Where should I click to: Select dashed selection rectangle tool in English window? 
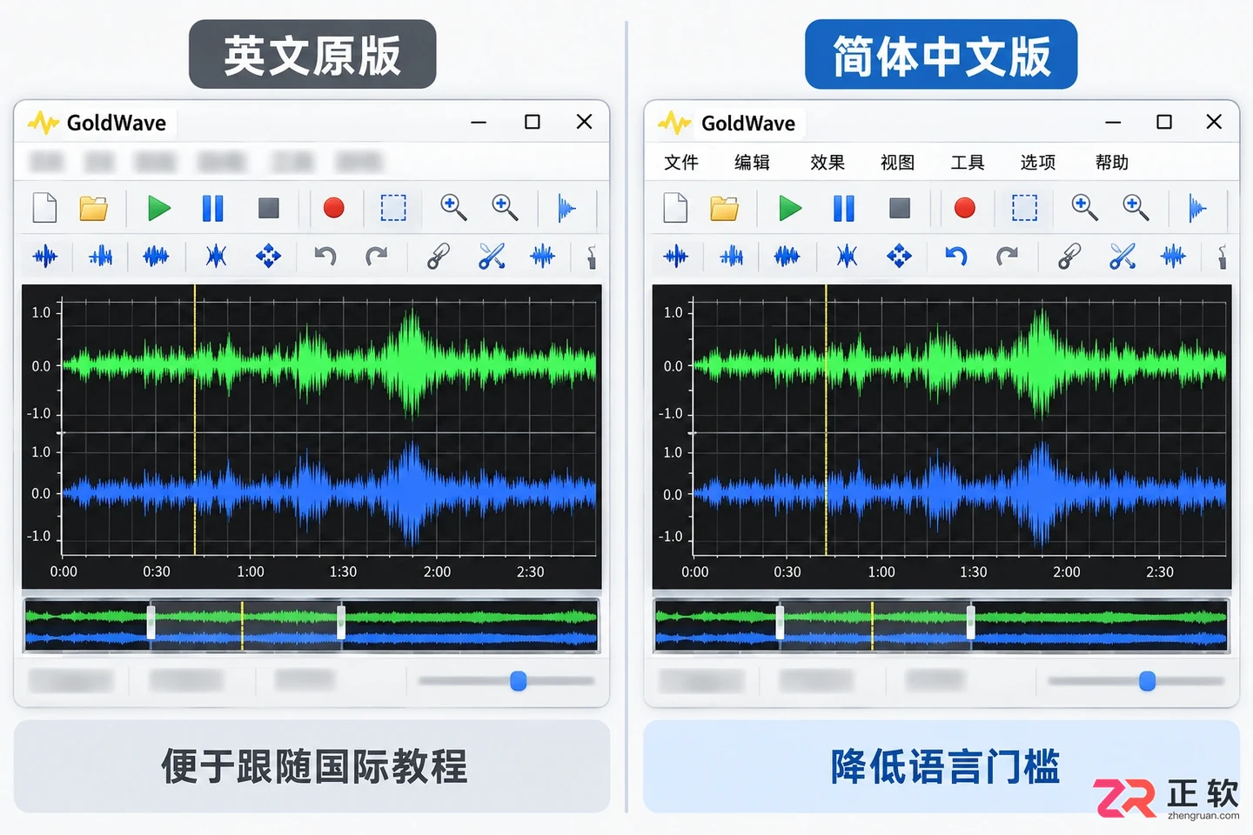[393, 208]
